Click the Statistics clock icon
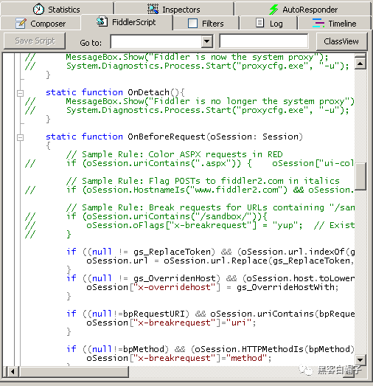Viewport: 373px width, 386px height. (x=38, y=10)
